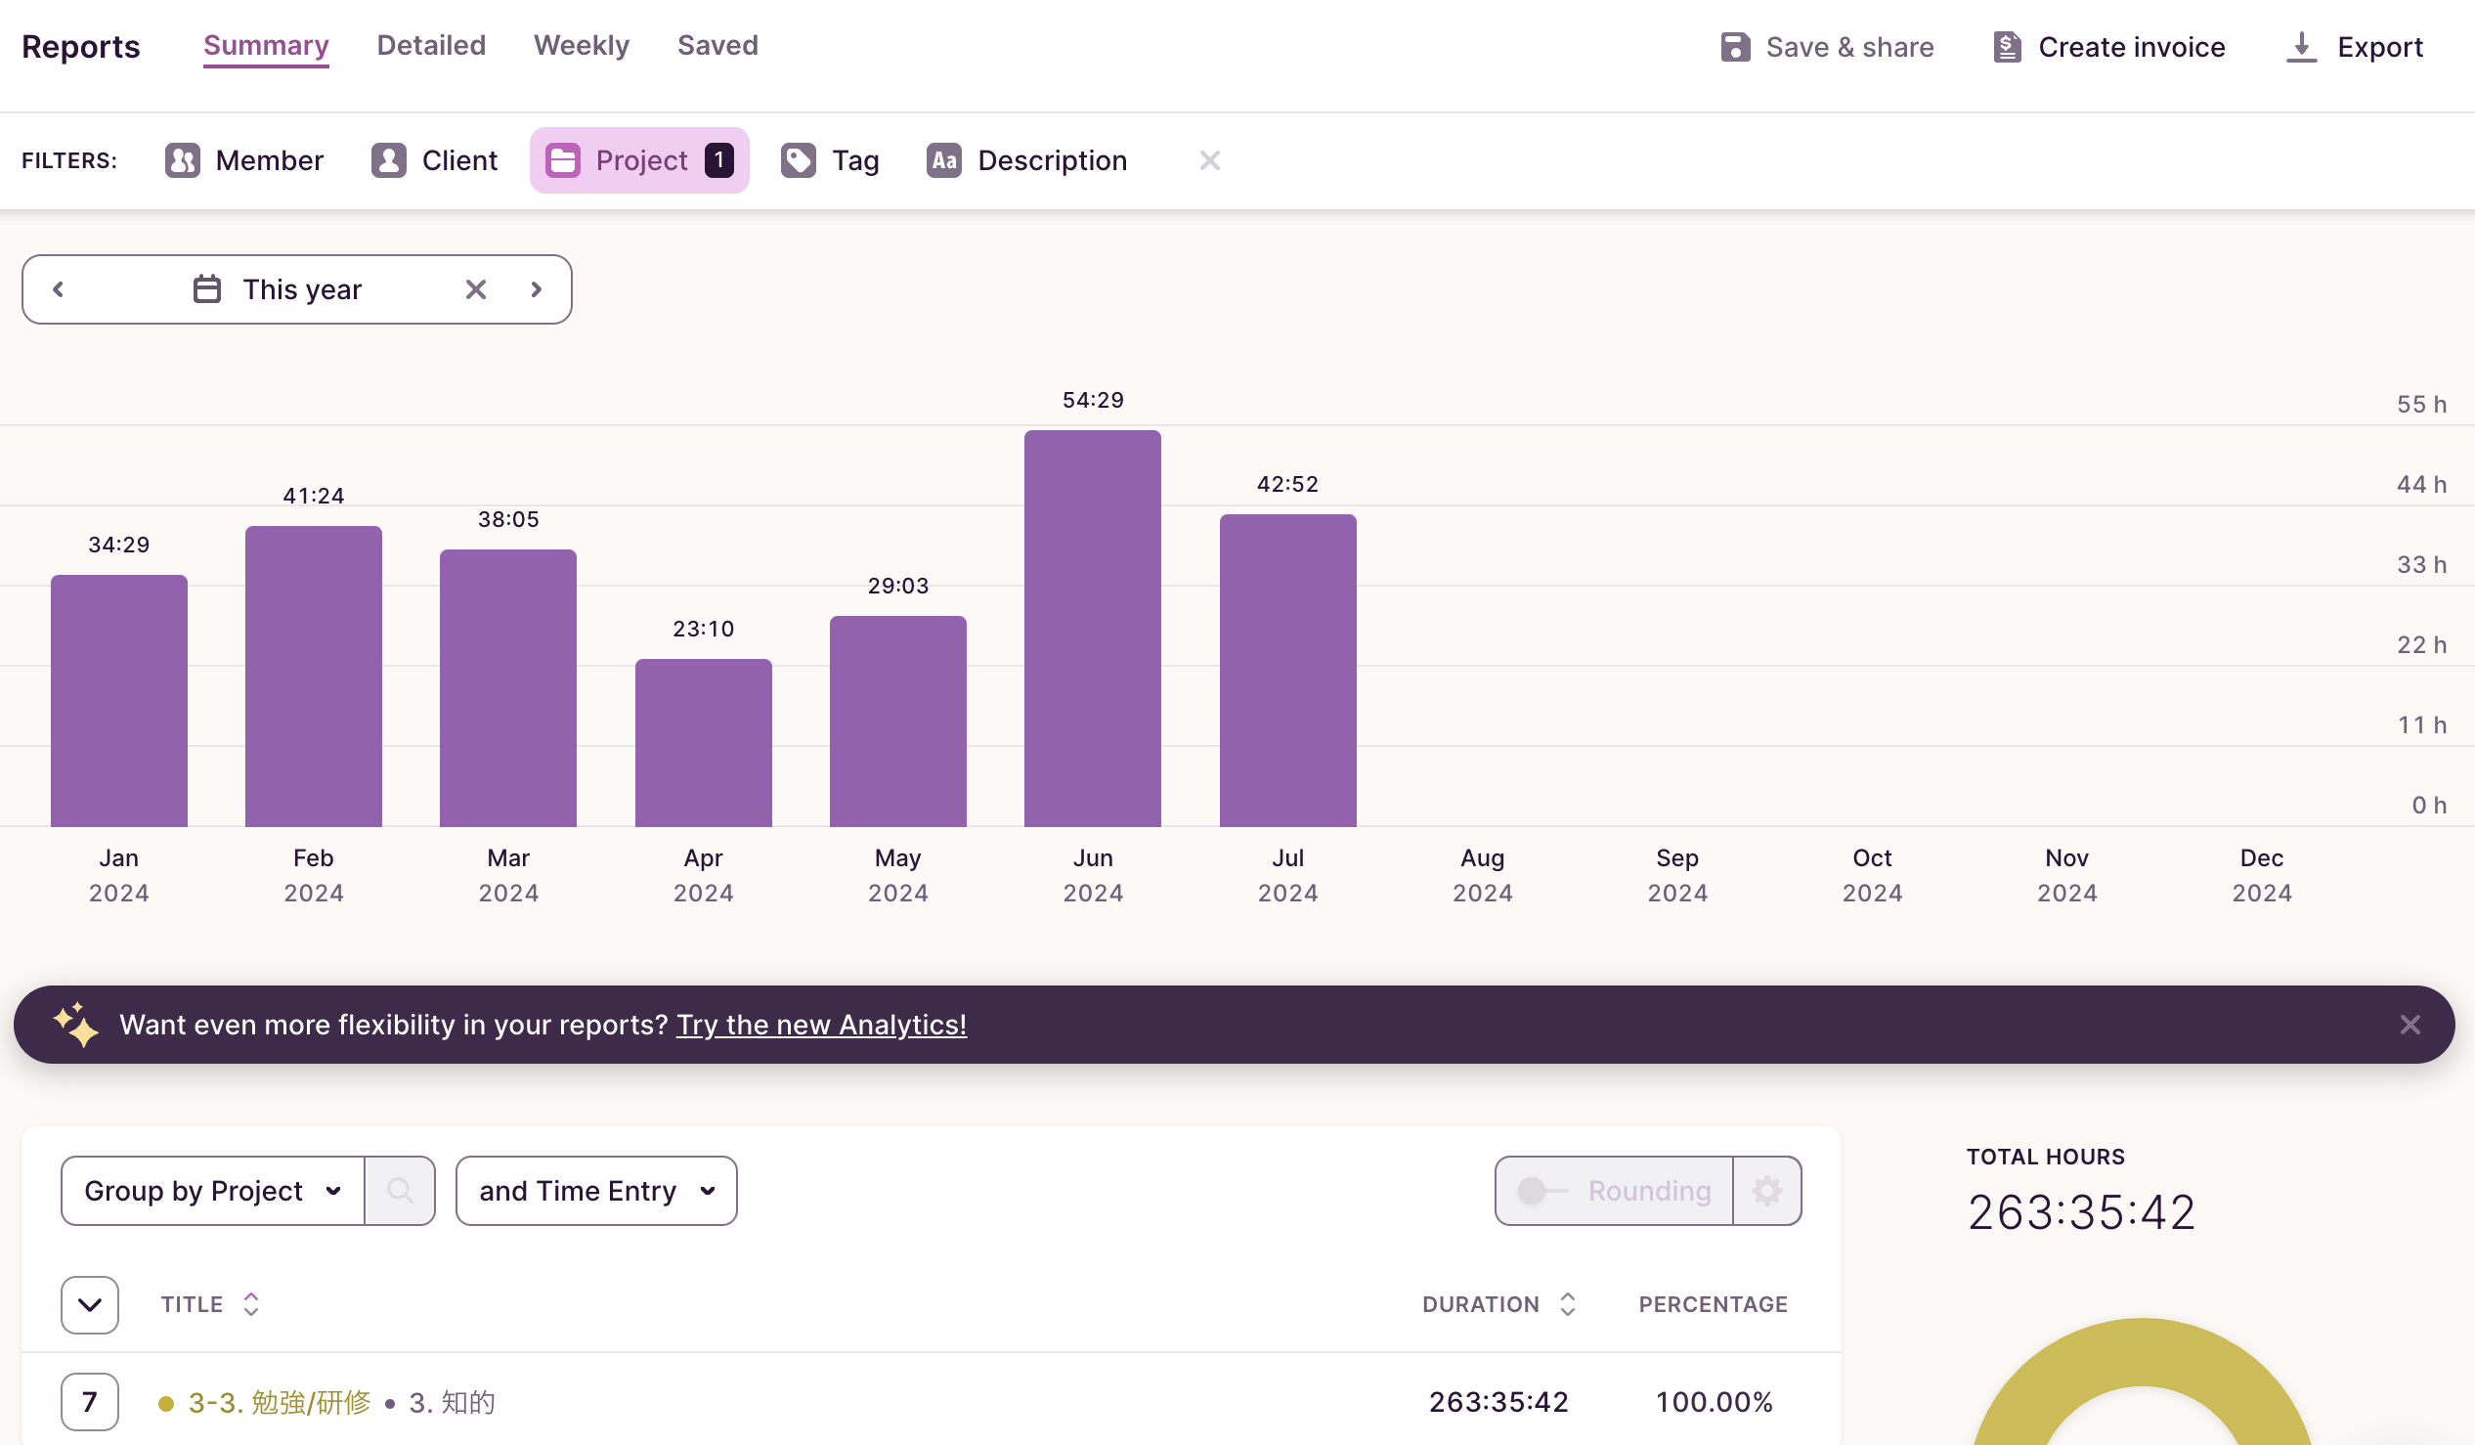Click the June 2024 bar in chart
The height and width of the screenshot is (1445, 2475).
[1092, 629]
